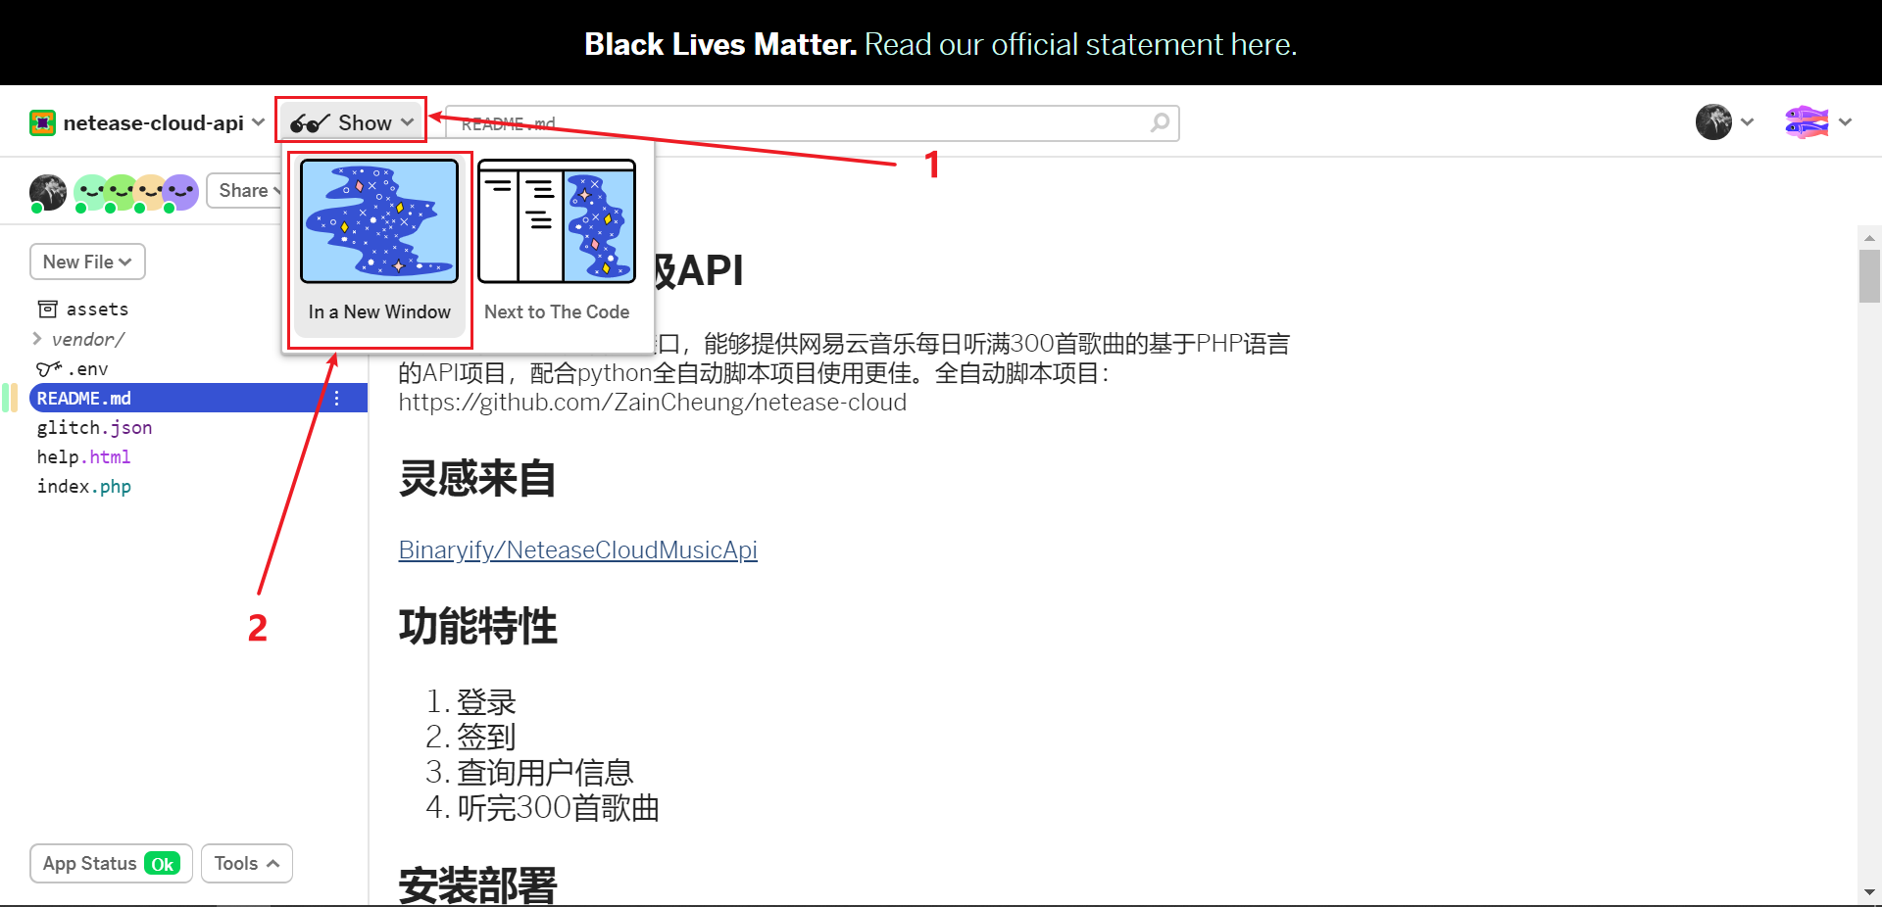Click the green collaborator face avatar
The height and width of the screenshot is (907, 1882).
(120, 192)
